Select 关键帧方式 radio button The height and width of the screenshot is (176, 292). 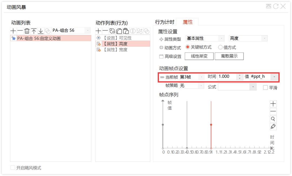point(188,47)
